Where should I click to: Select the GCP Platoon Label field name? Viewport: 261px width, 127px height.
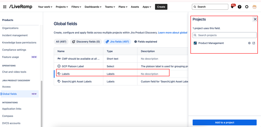tap(73, 66)
